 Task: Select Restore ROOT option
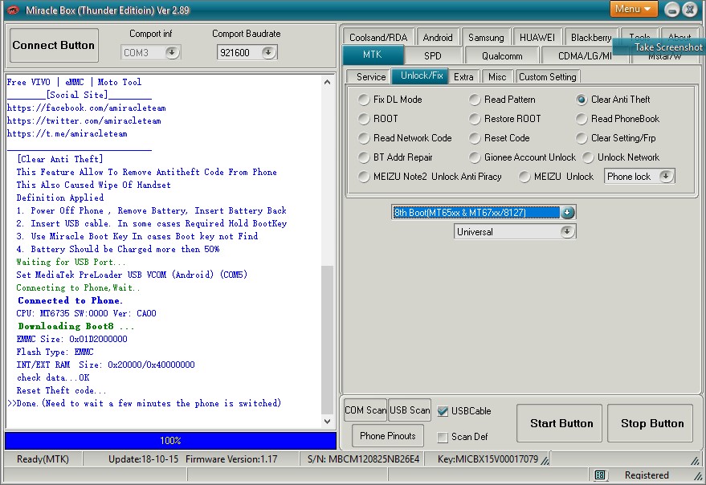(475, 119)
